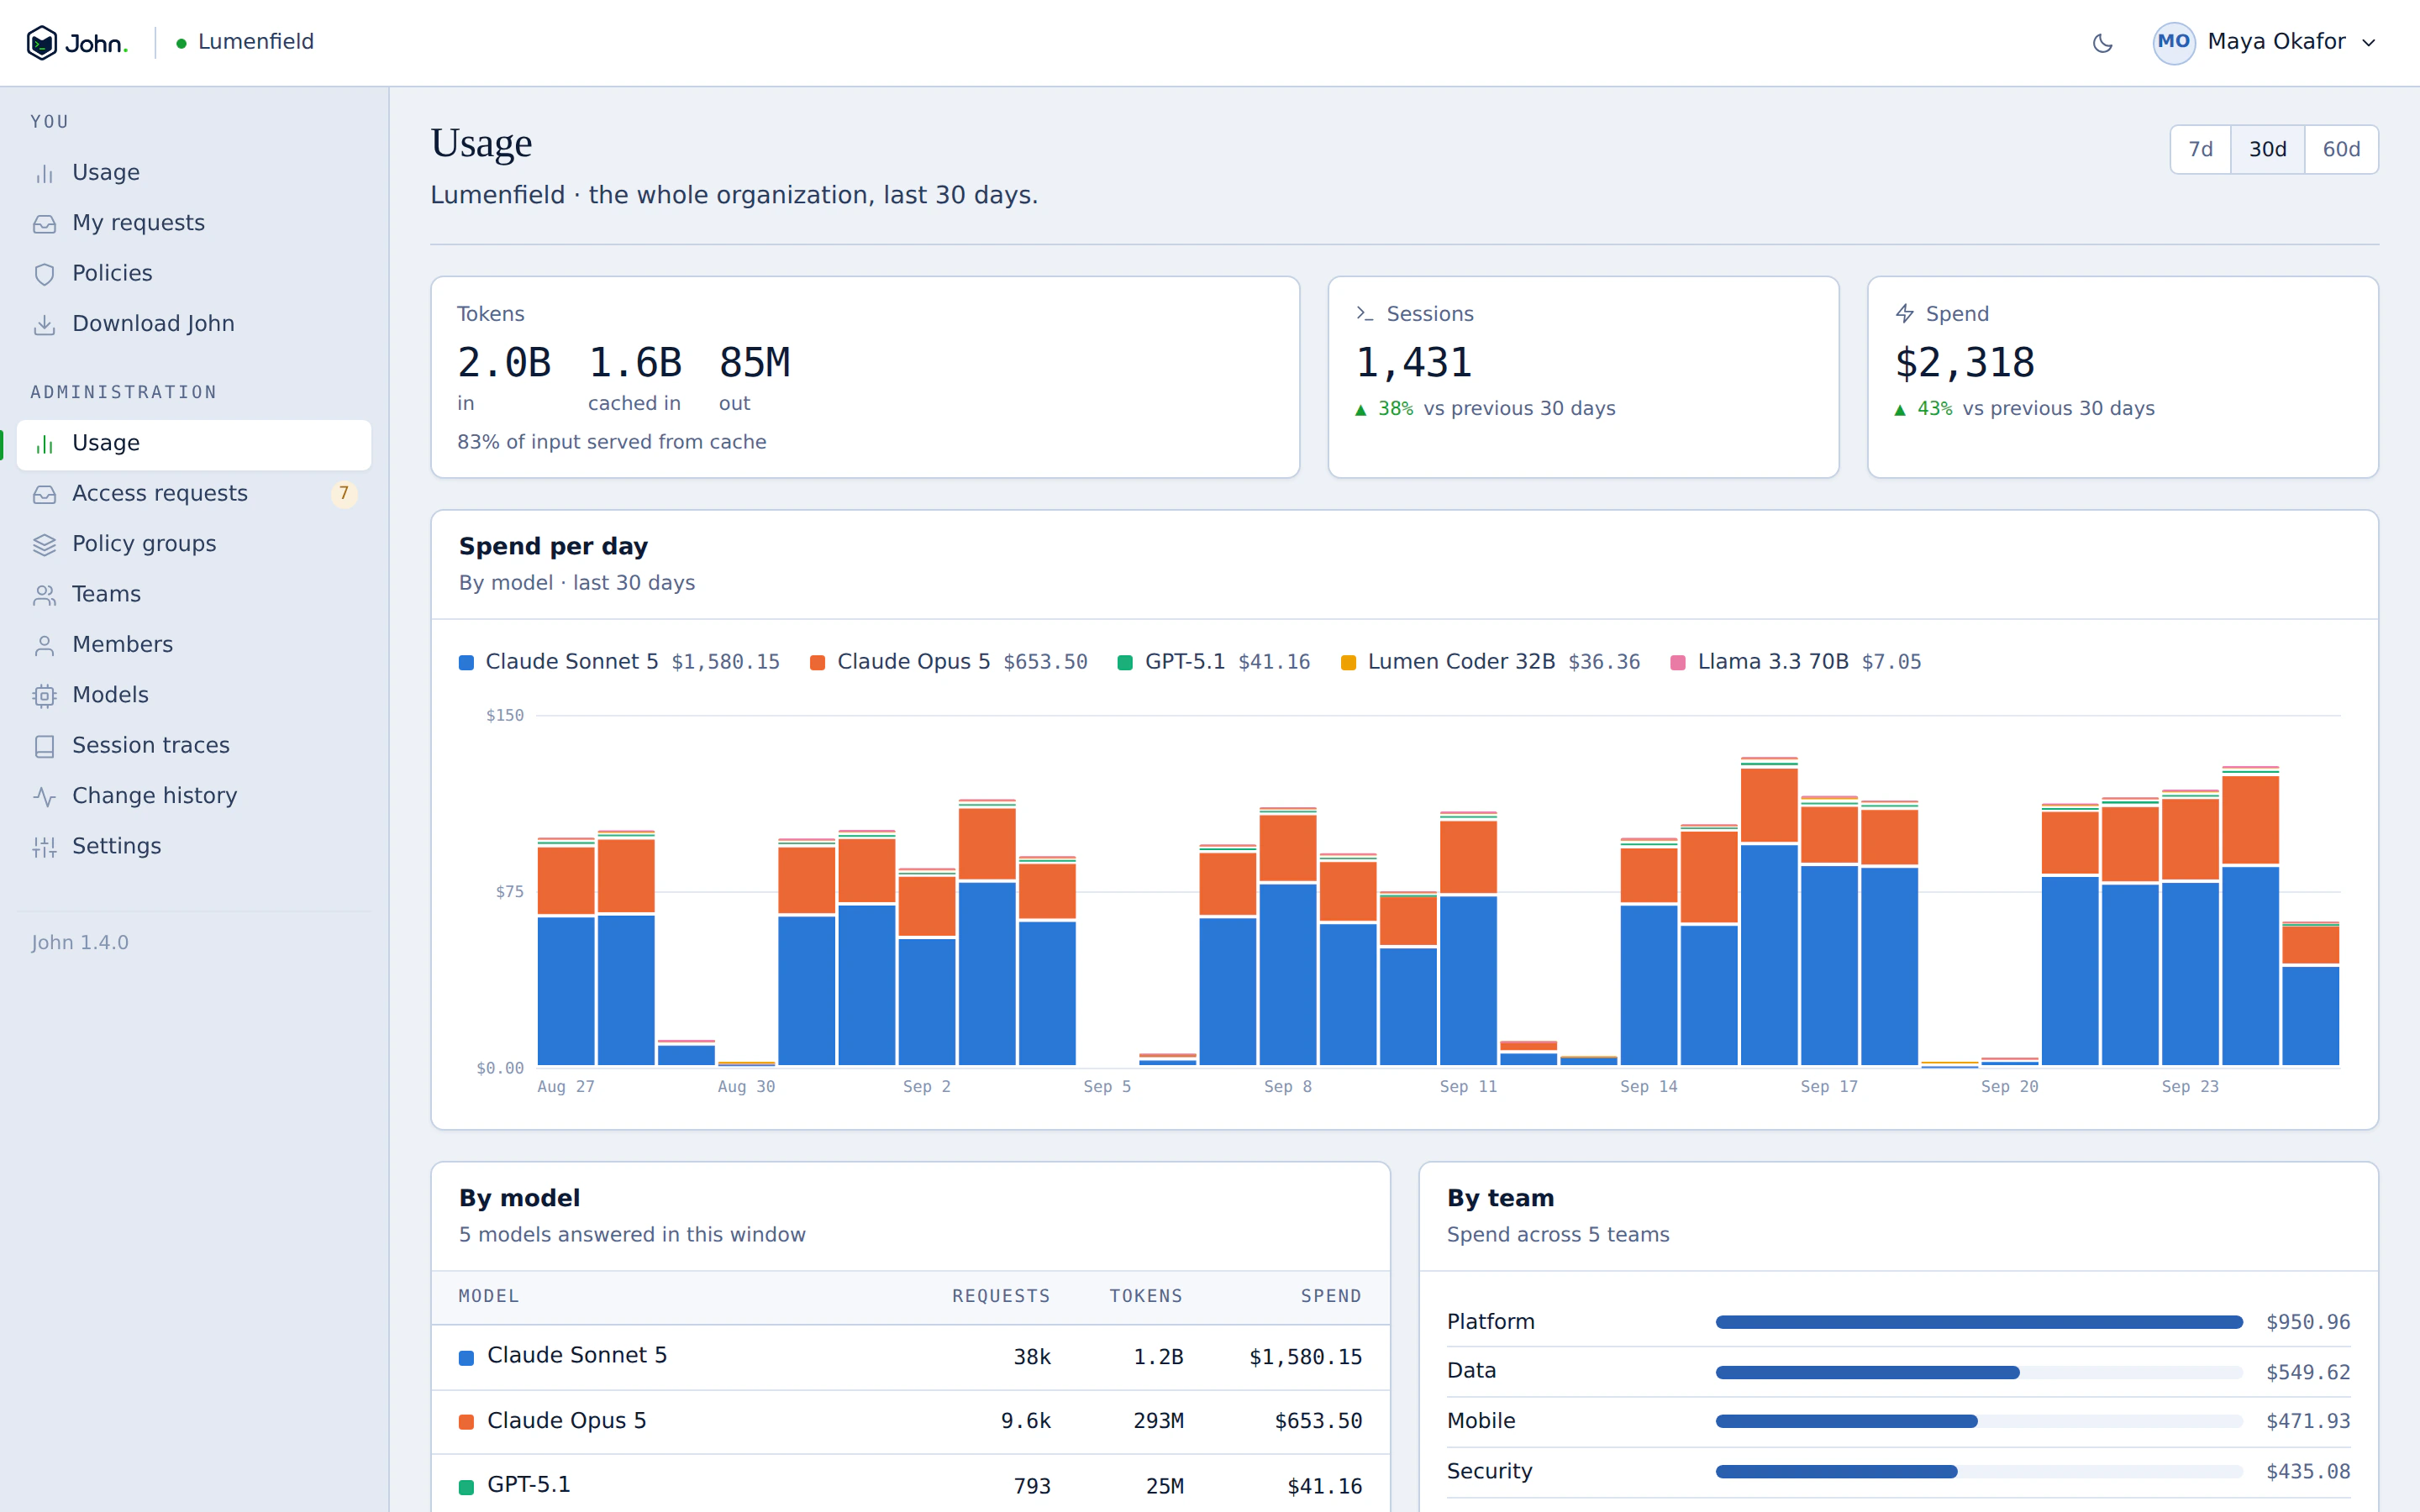
Task: Click the download icon beside Download John
Action: click(x=44, y=325)
